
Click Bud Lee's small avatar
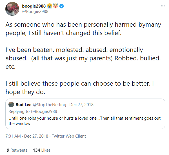click(11, 105)
